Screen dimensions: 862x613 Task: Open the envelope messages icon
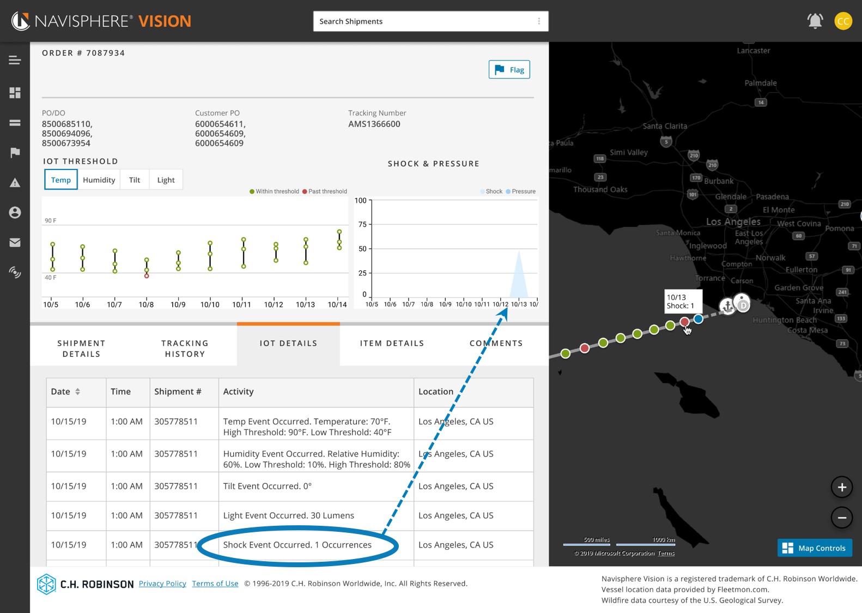pos(15,242)
